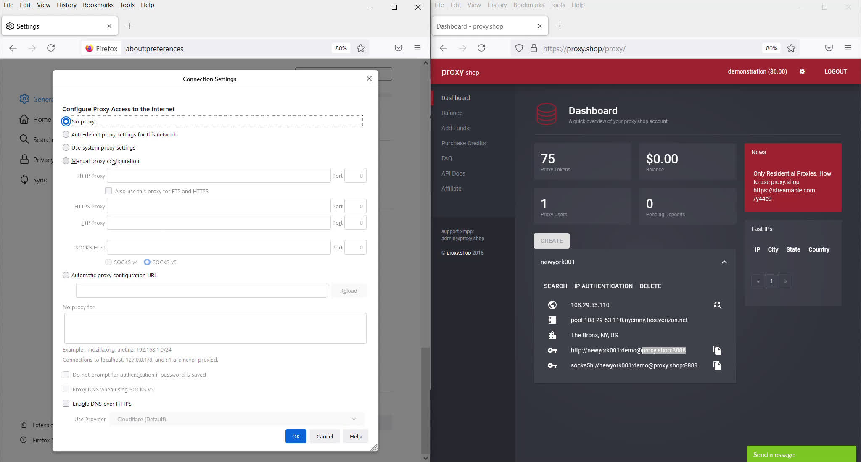Open account settings gear in proxy.shop header

click(802, 71)
